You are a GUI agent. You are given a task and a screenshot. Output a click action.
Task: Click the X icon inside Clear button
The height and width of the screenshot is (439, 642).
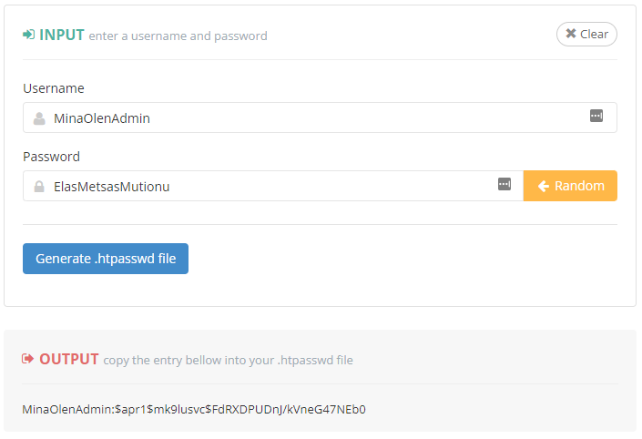[x=571, y=34]
